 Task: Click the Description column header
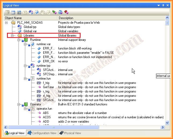pyautogui.click(x=66, y=18)
